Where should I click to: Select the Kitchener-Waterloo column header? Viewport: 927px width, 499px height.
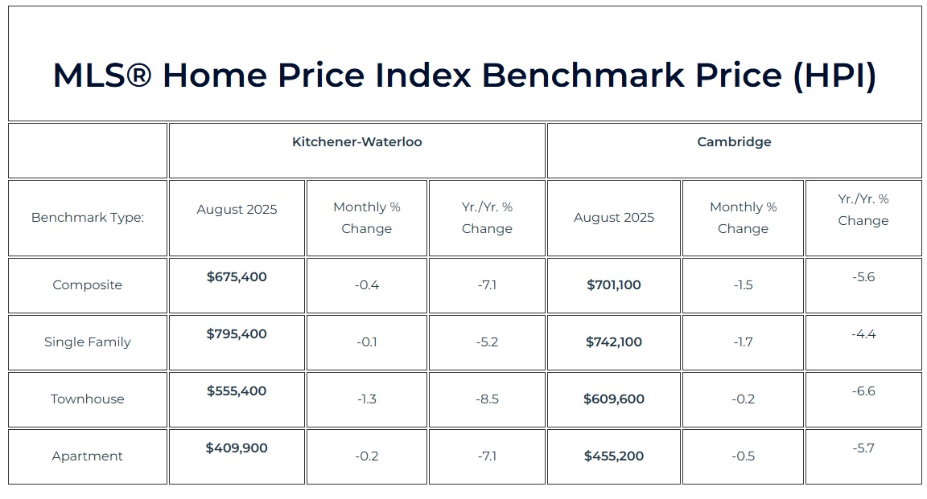point(356,142)
